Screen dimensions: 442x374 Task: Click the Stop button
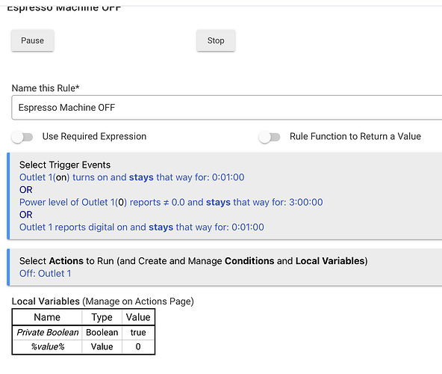tap(216, 40)
